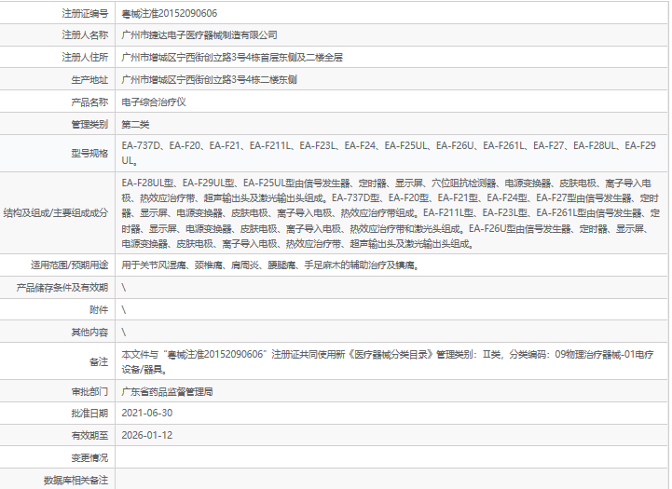Click the 审批部门 label
This screenshot has width=672, height=489.
pos(89,392)
